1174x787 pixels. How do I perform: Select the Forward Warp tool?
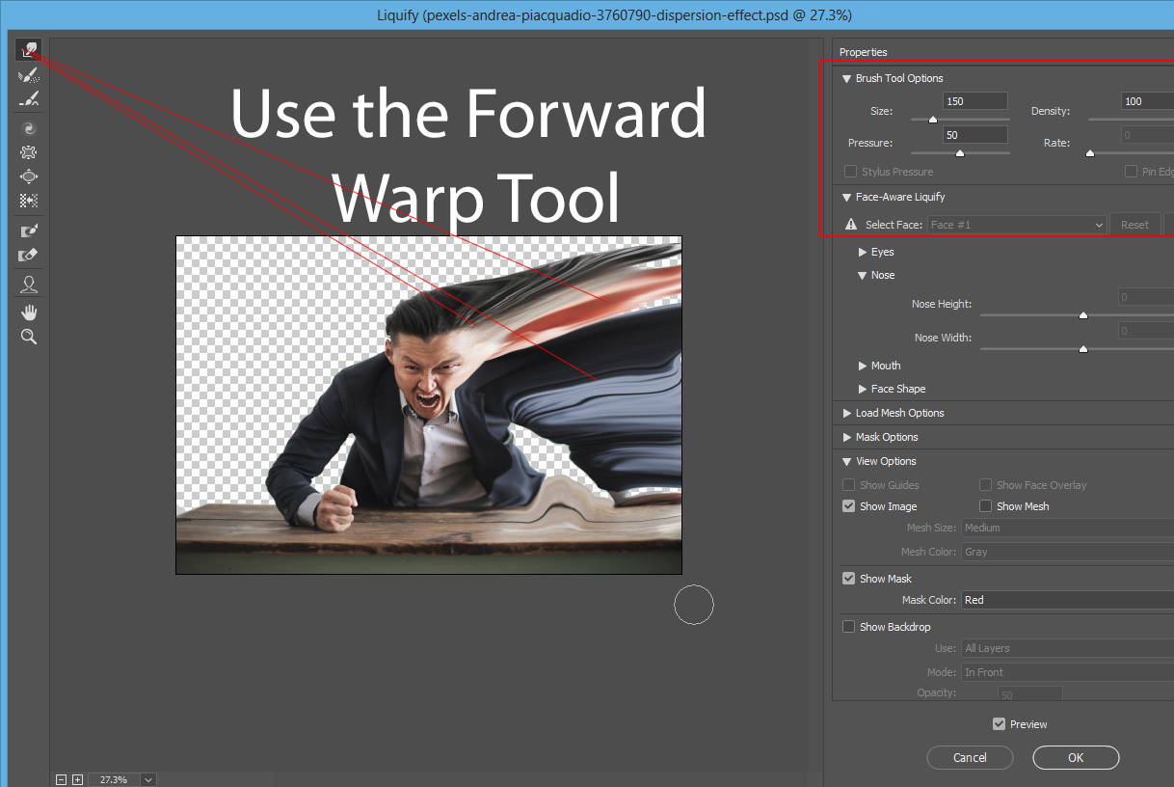click(28, 51)
